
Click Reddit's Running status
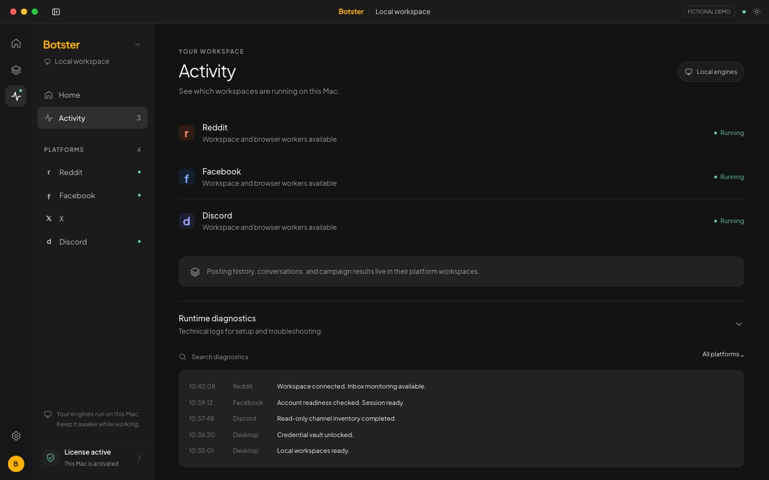729,133
